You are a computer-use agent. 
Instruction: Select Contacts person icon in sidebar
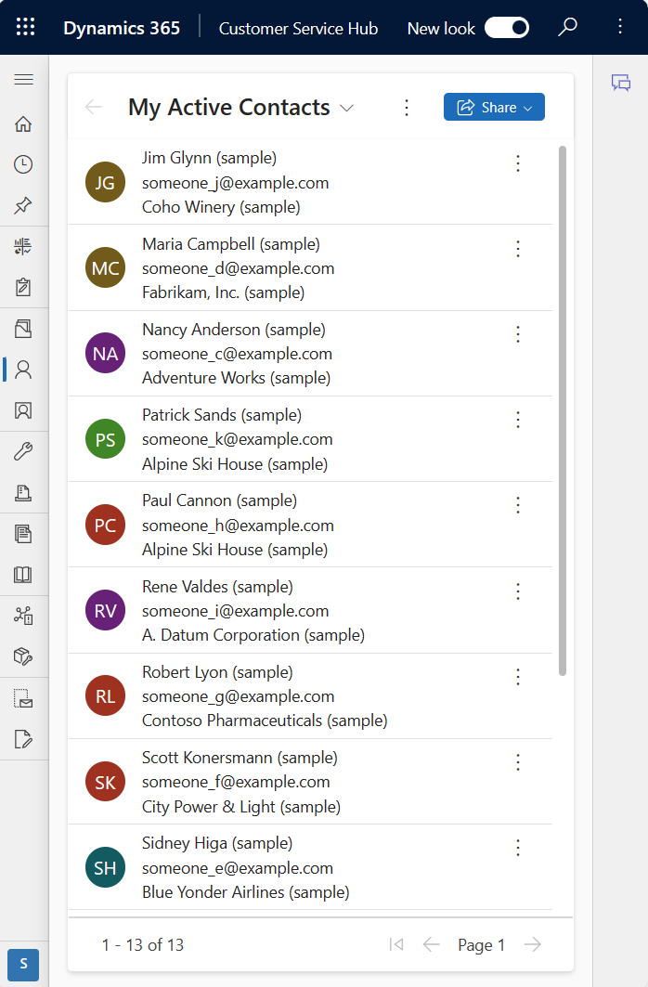tap(23, 370)
